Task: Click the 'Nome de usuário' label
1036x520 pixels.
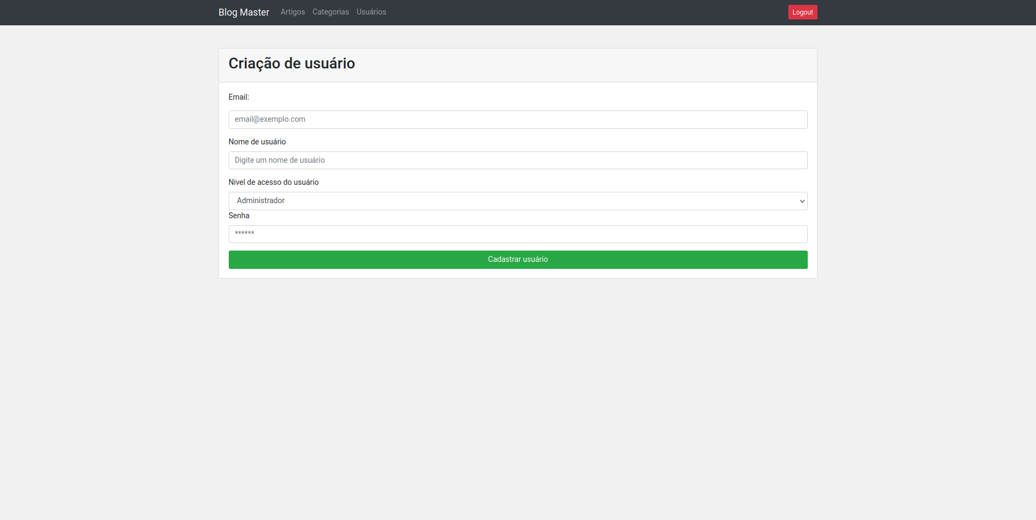Action: 257,142
